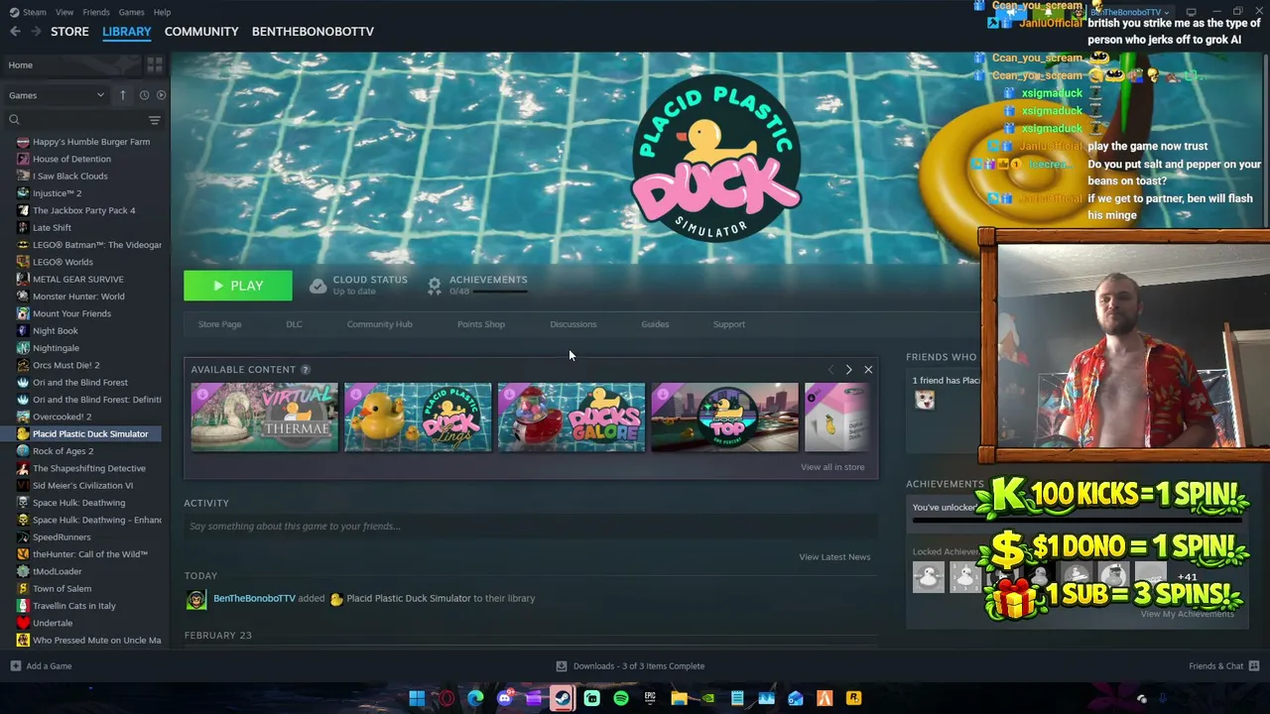Screen dimensions: 1270x714
Task: Click View all in store
Action: pos(832,467)
